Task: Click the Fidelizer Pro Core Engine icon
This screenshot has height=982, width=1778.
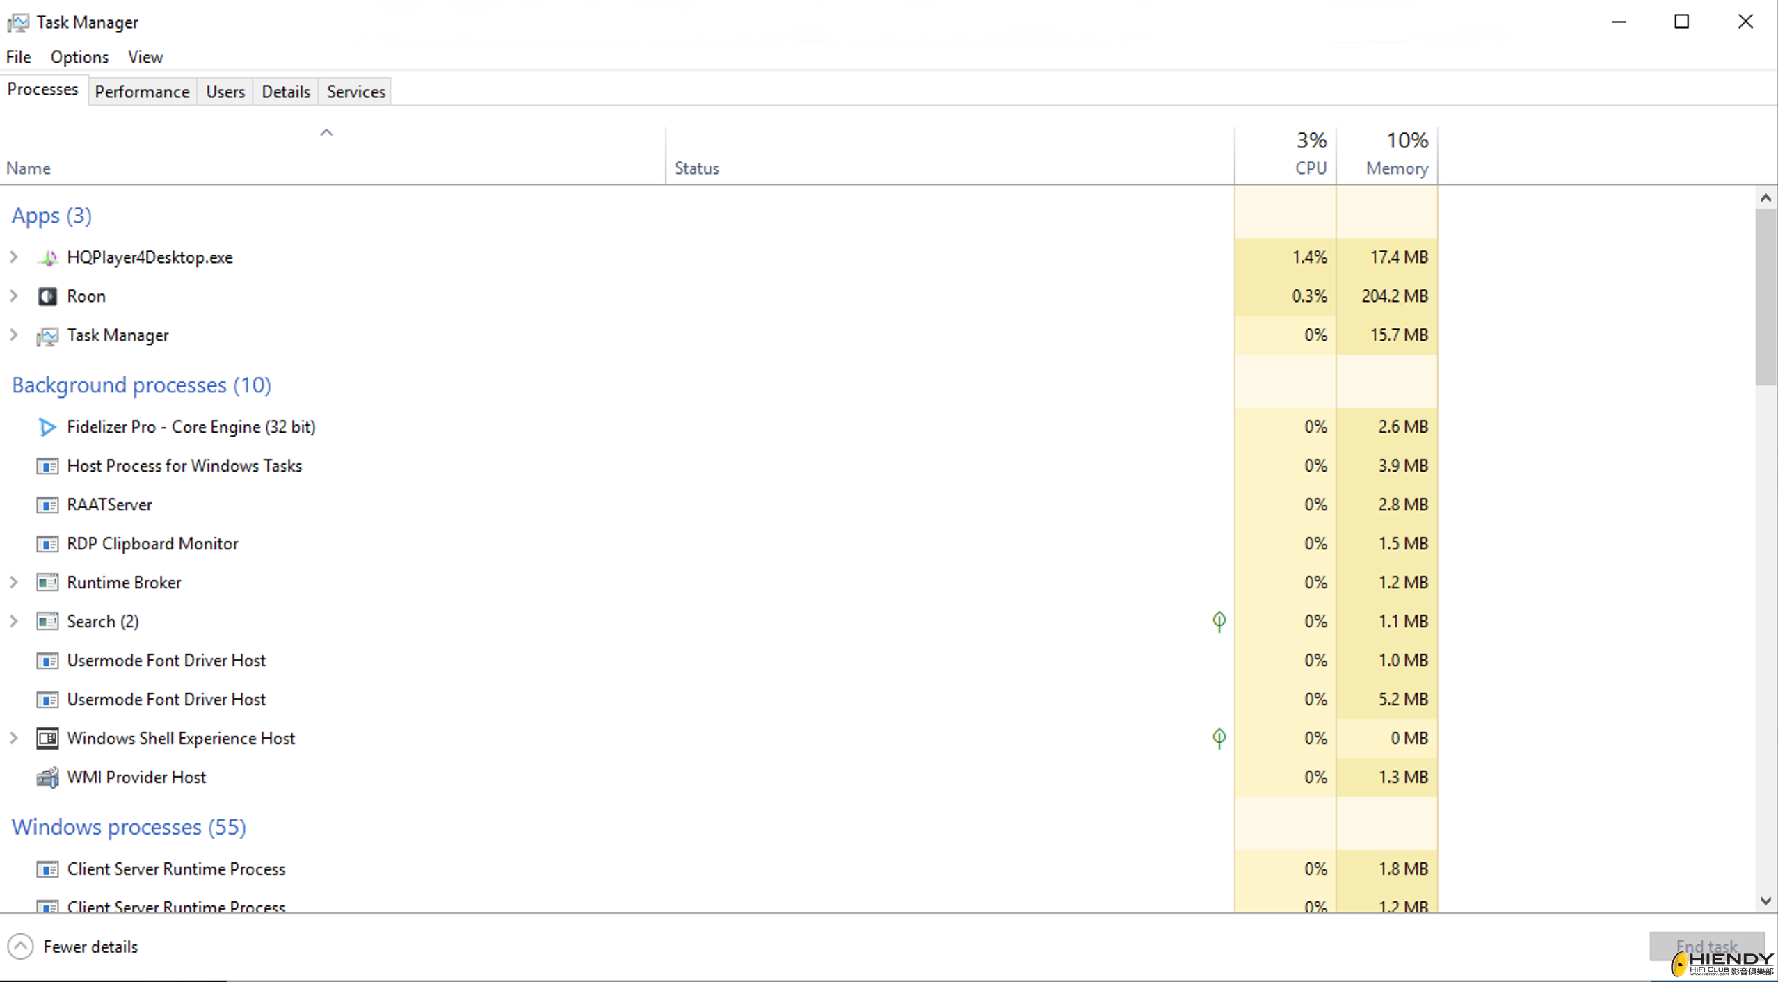Action: [47, 426]
